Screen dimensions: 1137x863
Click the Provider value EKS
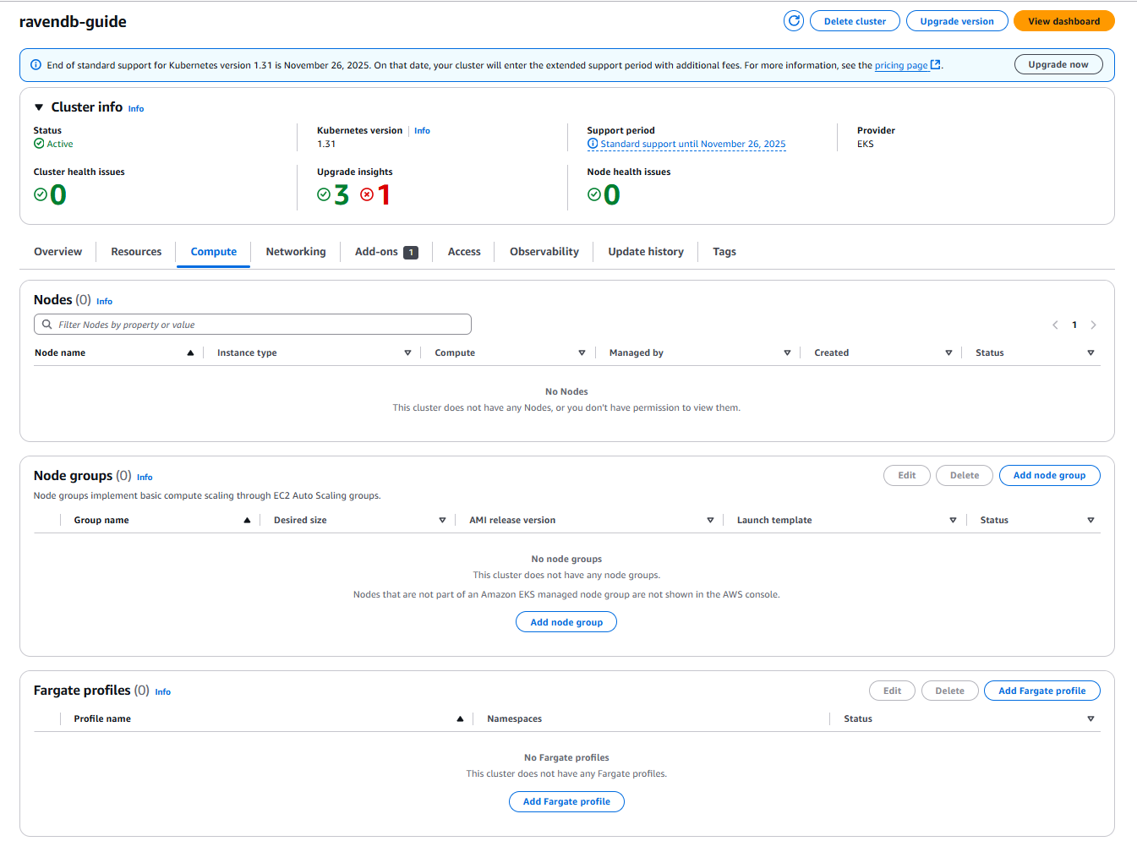(x=866, y=145)
